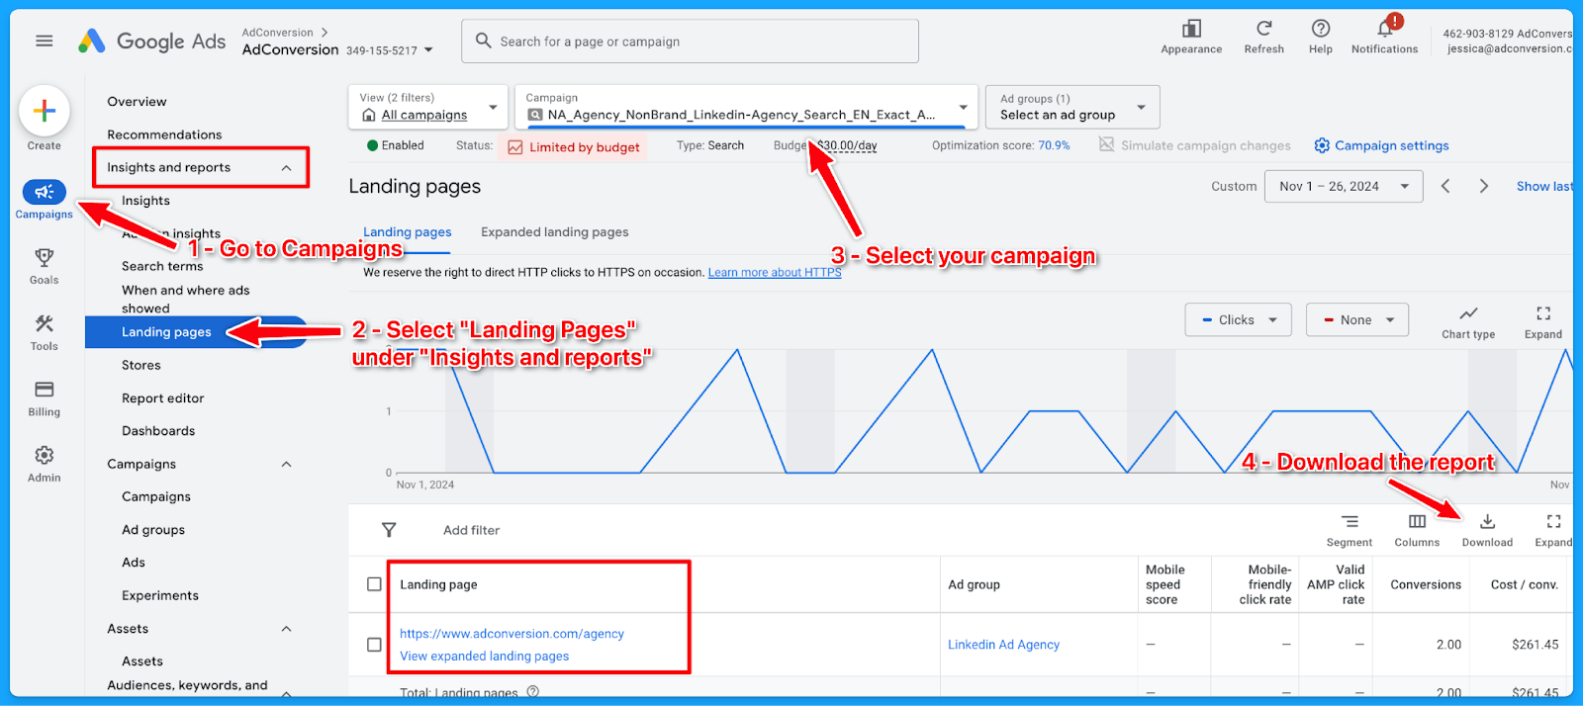
Task: Download the landing pages report
Action: pos(1487,530)
